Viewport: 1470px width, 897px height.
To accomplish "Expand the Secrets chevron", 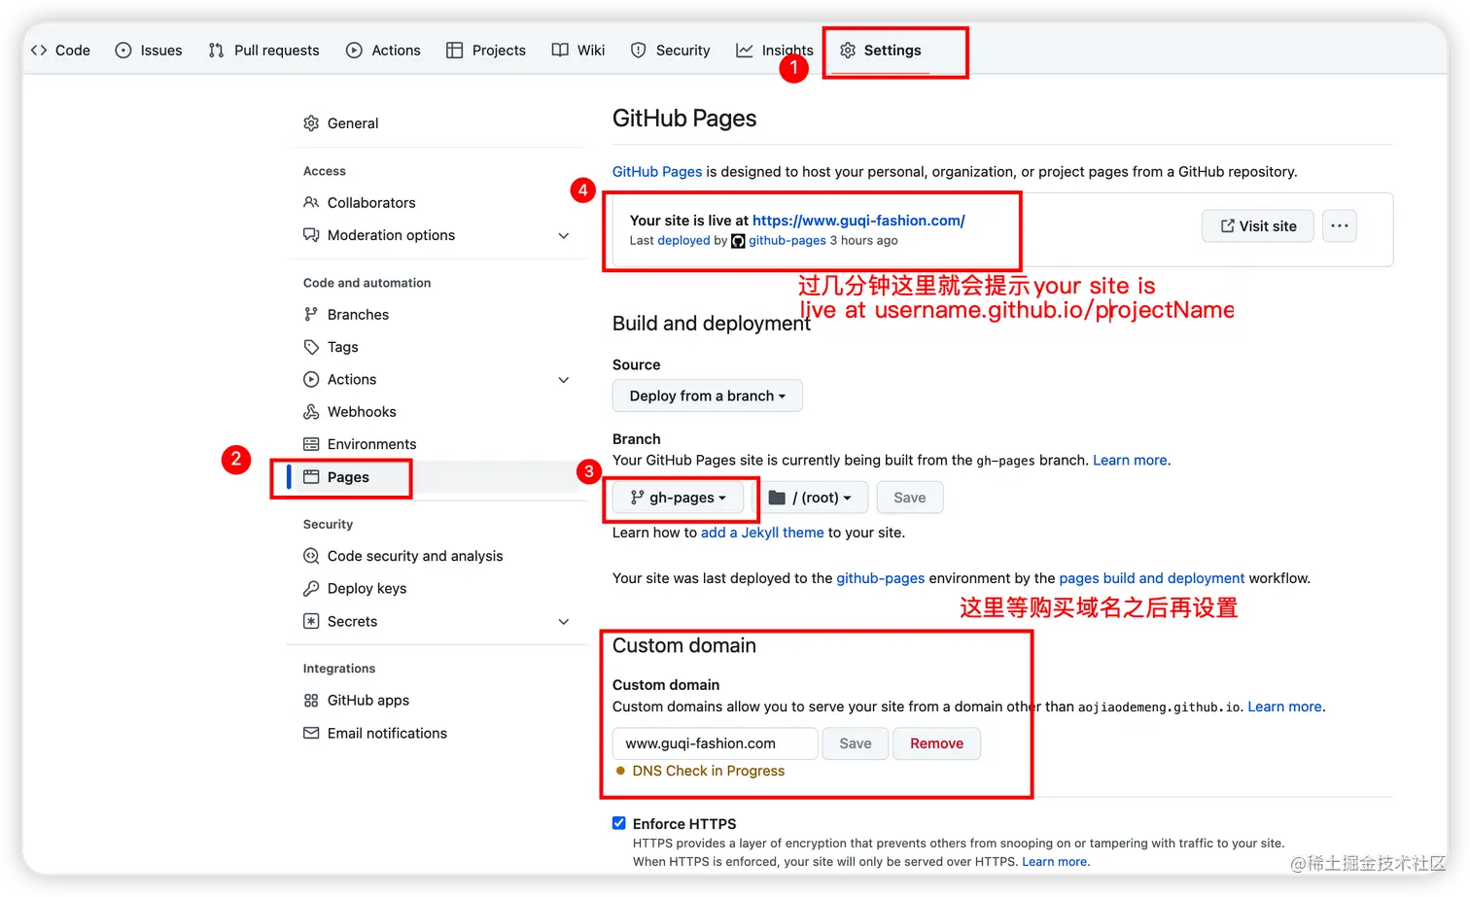I will pyautogui.click(x=564, y=622).
